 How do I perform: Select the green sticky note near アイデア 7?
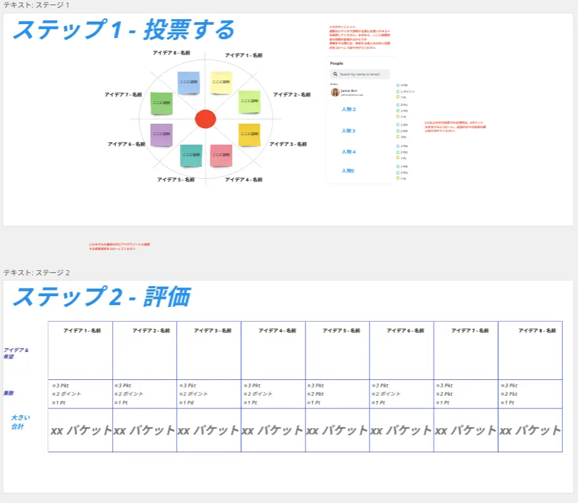(x=162, y=103)
